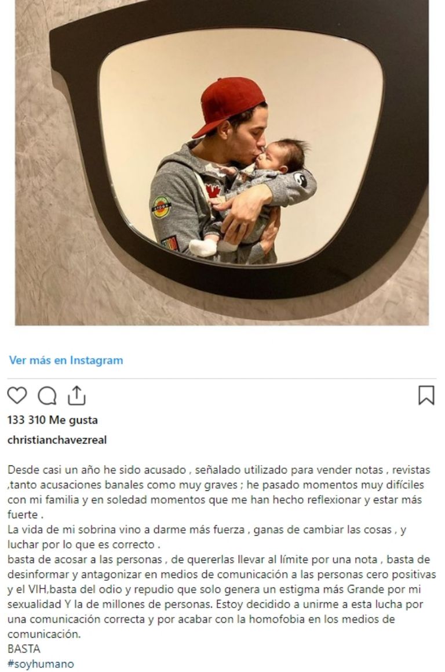Open the 'Ver más en Instagram' link
445x672 pixels.
pos(66,360)
